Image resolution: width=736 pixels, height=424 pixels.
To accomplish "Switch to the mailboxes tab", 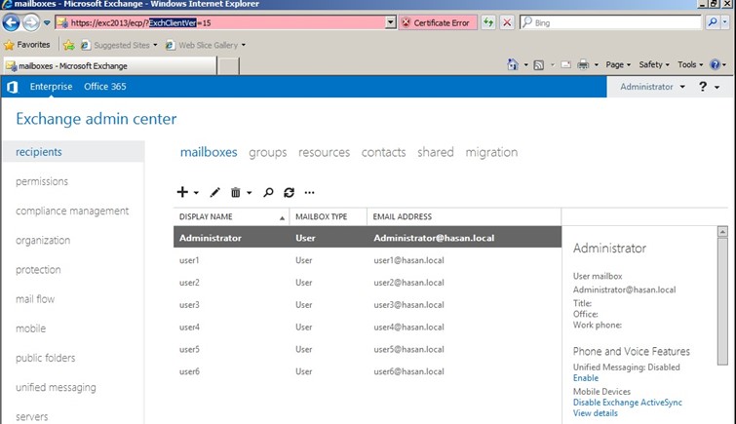I will (209, 152).
